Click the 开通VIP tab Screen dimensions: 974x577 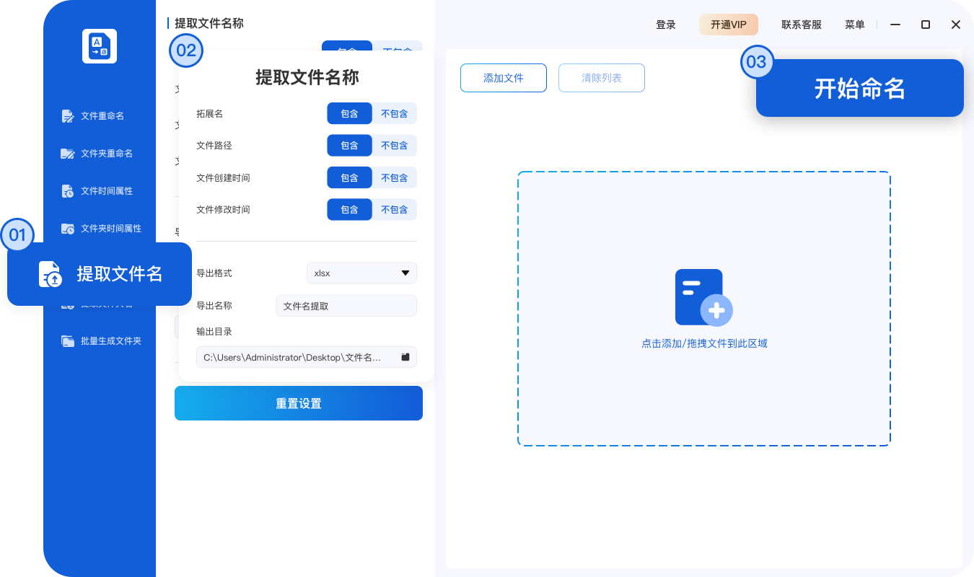(729, 24)
